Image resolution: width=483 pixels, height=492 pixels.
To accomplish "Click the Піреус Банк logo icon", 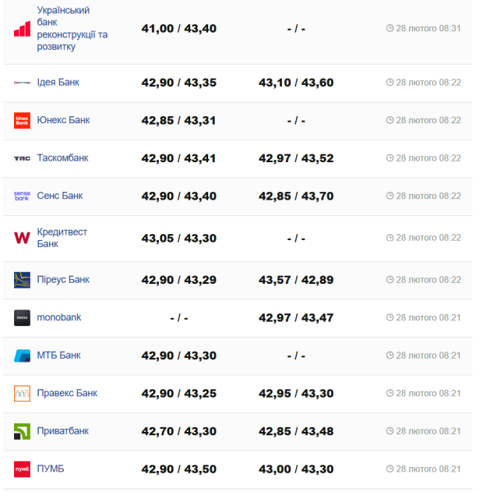I will pyautogui.click(x=22, y=280).
